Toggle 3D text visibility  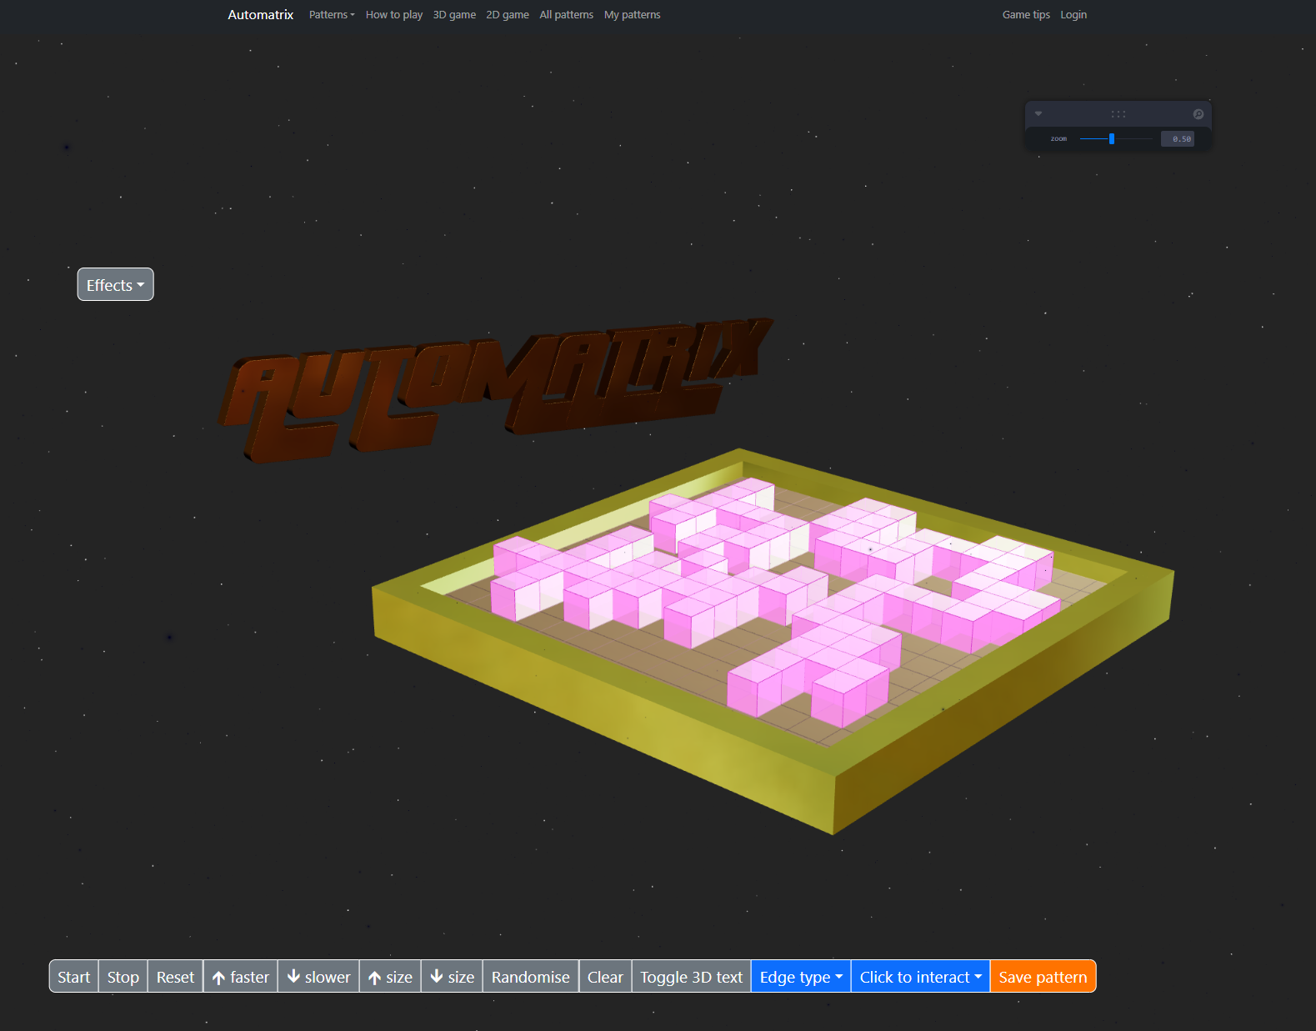[x=691, y=977]
